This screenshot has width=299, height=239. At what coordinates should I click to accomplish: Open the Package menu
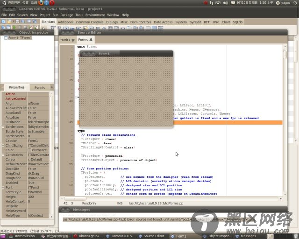(67, 15)
